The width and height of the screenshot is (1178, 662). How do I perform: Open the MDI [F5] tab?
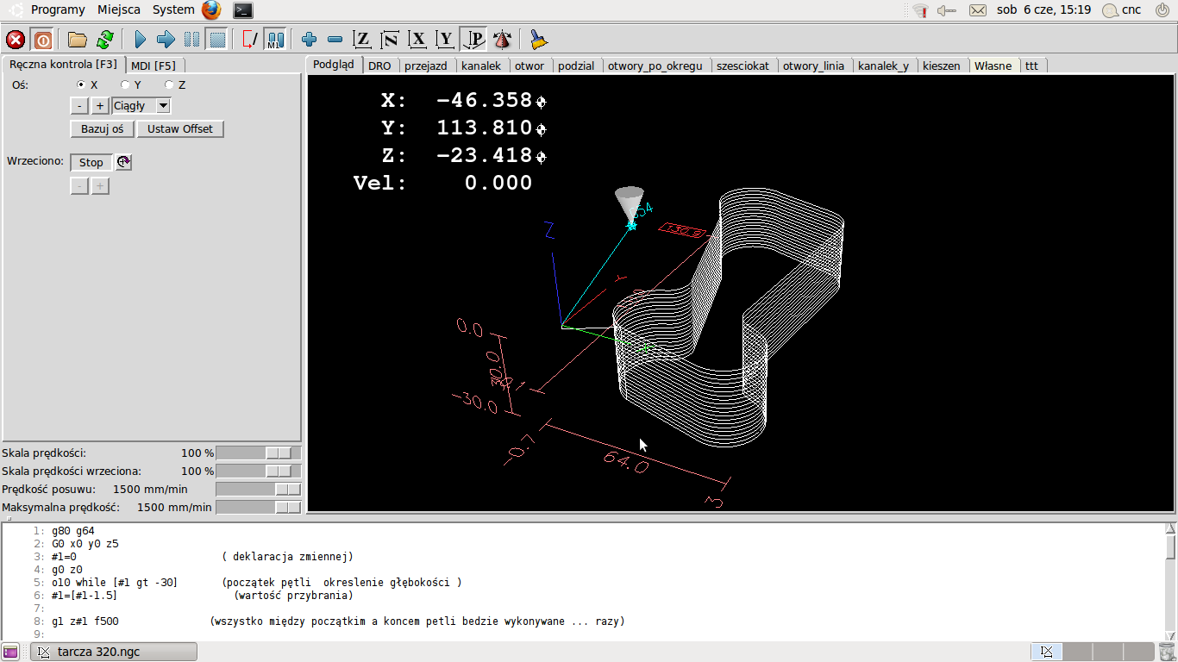(x=154, y=66)
